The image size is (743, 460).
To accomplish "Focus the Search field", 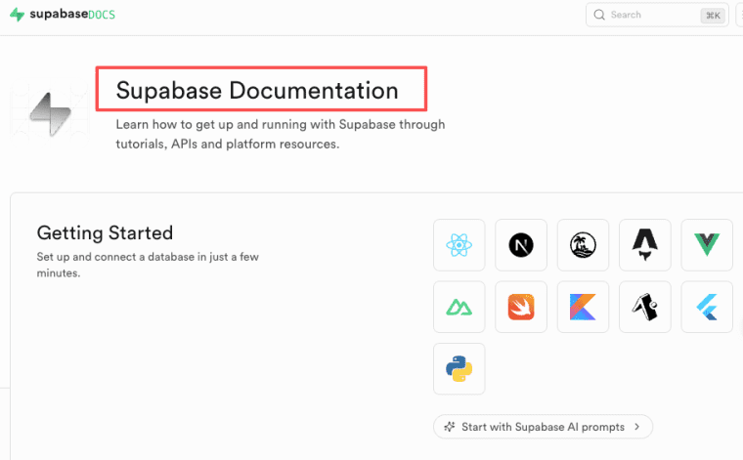I will 657,15.
